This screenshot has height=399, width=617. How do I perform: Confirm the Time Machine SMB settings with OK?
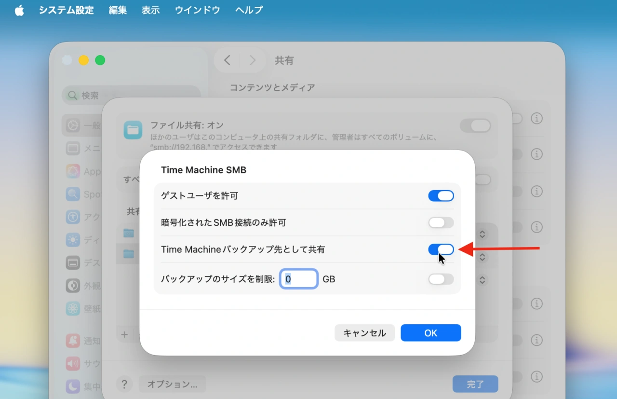[430, 333]
